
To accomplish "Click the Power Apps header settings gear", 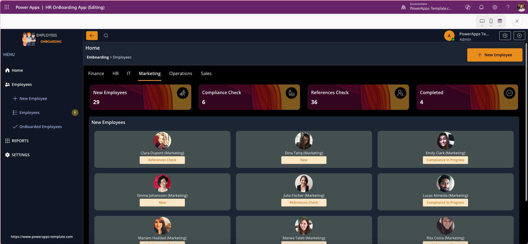I will point(495,7).
